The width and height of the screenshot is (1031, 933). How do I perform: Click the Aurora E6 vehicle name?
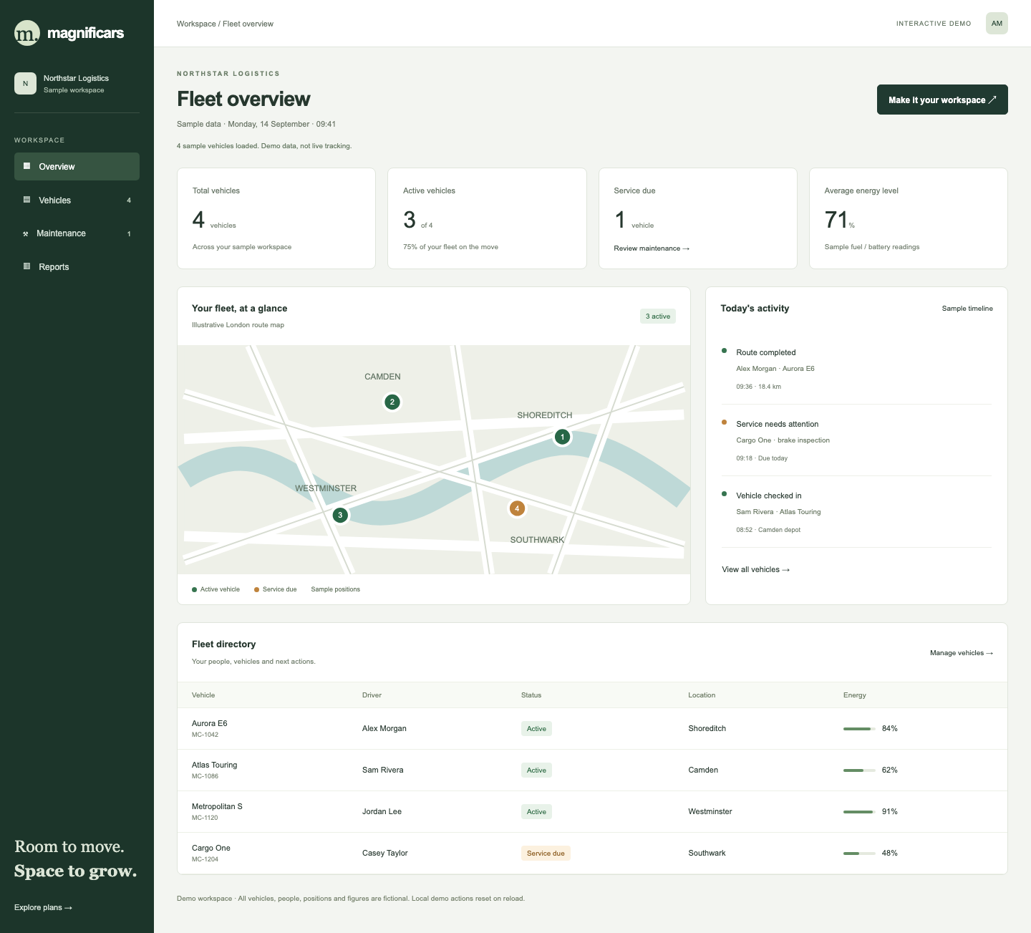(x=210, y=724)
